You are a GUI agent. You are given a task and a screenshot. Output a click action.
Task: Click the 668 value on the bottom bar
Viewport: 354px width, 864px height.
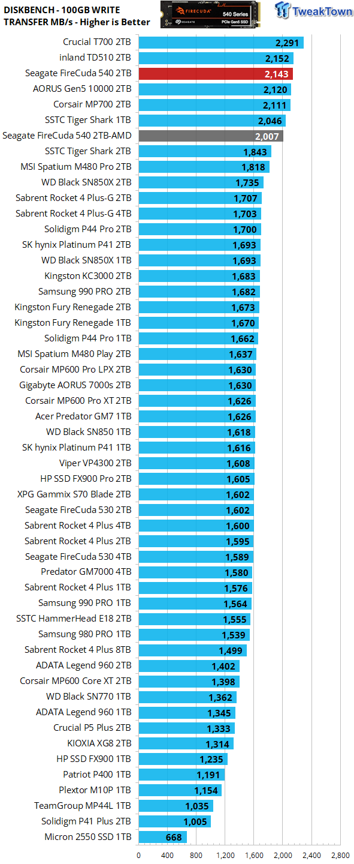(174, 838)
